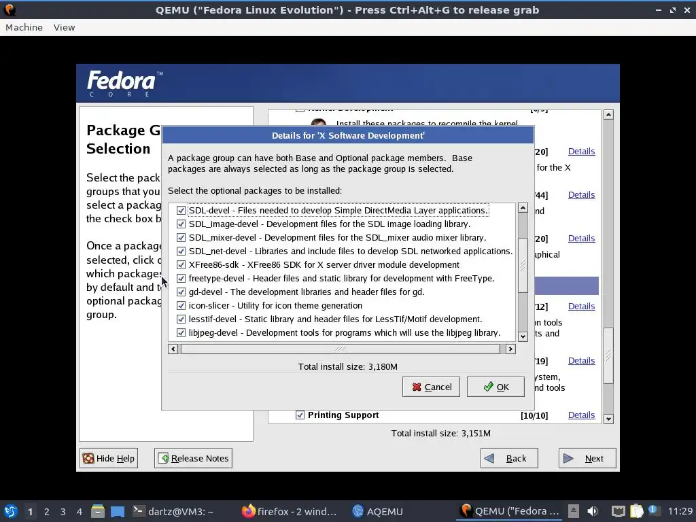Image resolution: width=696 pixels, height=522 pixels.
Task: Click the show desktop taskbar icon
Action: click(118, 511)
